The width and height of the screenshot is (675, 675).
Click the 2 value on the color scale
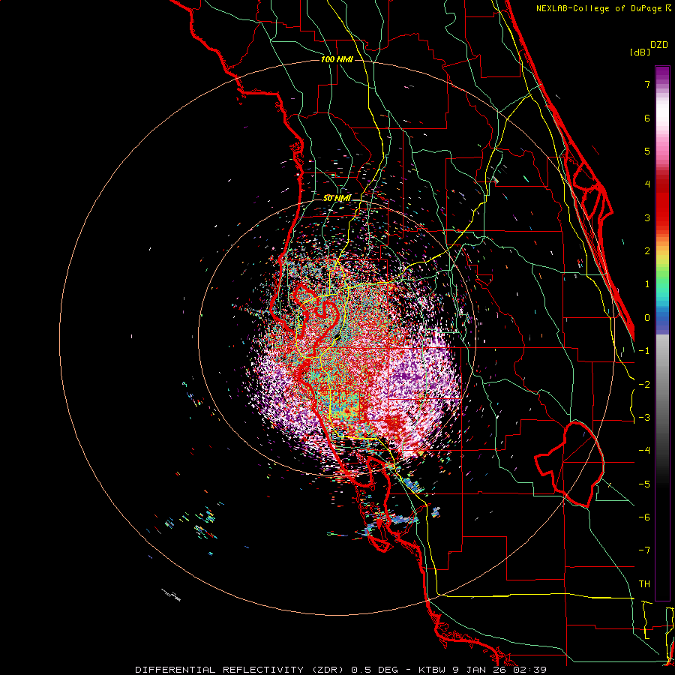tap(647, 251)
